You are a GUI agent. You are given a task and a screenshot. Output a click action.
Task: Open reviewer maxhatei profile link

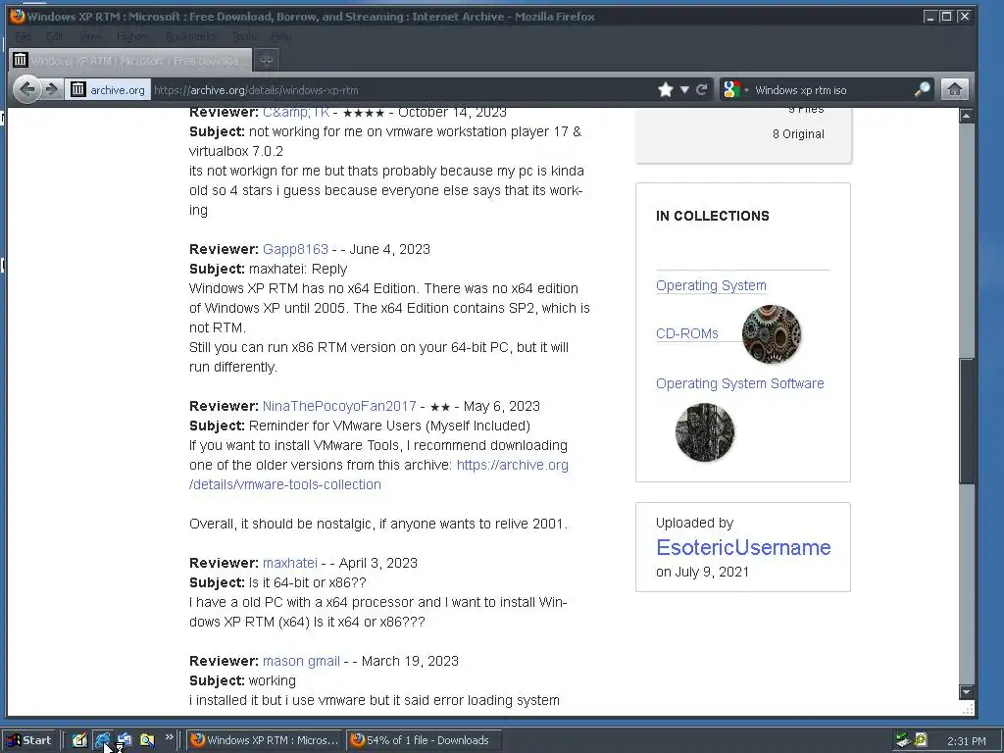(x=290, y=563)
